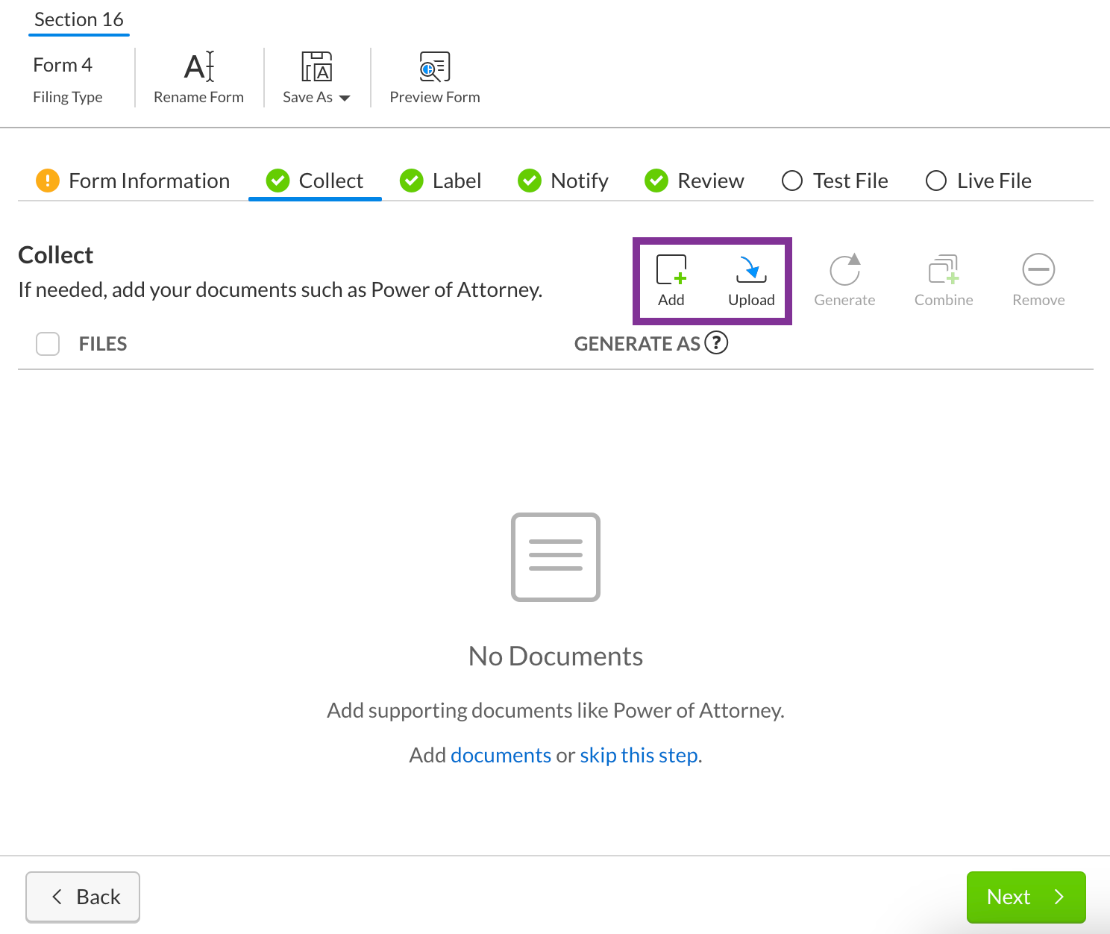Screen dimensions: 1110x934
Task: Click the Add document icon
Action: 671,270
